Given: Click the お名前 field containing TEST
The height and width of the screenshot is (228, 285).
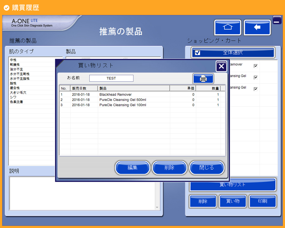Looking at the screenshot, I should (x=111, y=78).
